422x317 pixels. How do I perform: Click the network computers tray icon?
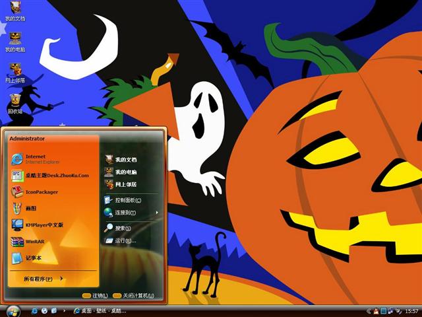coord(390,311)
